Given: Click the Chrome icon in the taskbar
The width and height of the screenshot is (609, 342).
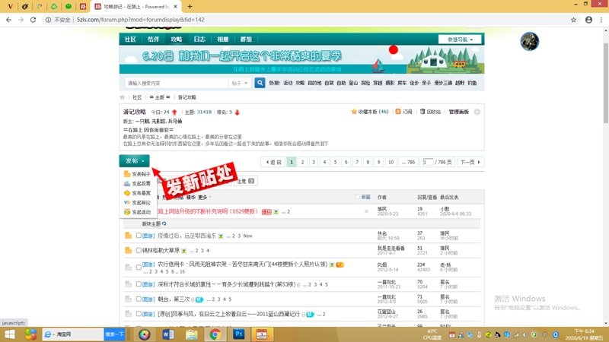Looking at the screenshot, I should coord(215,334).
